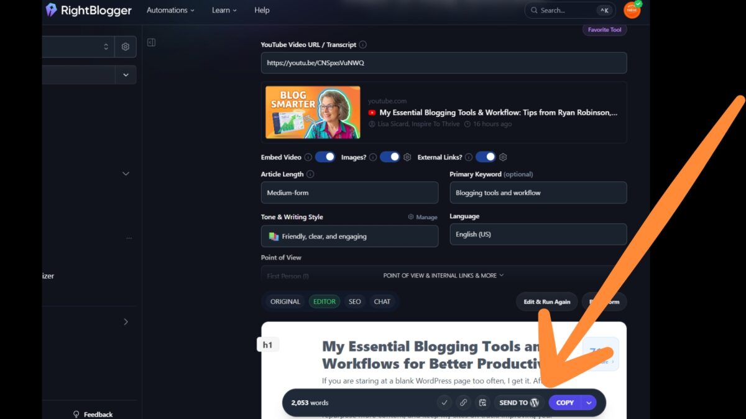Click the Feedback lightbulb icon

coord(76,414)
